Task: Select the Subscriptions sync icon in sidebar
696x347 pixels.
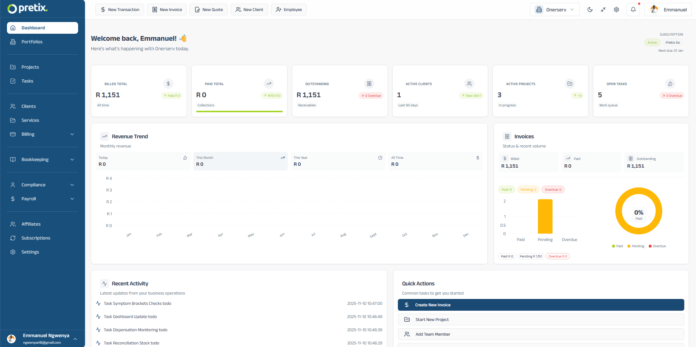Action: pyautogui.click(x=13, y=238)
